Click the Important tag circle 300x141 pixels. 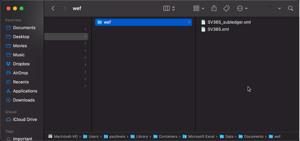9,139
